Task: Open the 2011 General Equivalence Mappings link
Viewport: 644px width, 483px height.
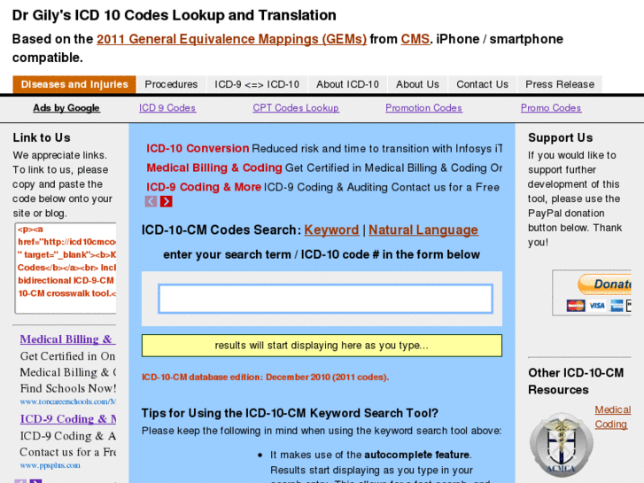Action: 231,39
